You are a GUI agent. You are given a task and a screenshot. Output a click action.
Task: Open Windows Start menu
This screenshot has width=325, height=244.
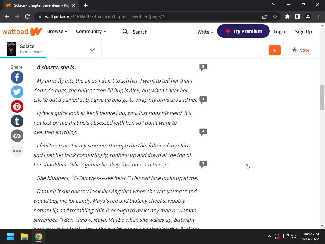coord(10,236)
